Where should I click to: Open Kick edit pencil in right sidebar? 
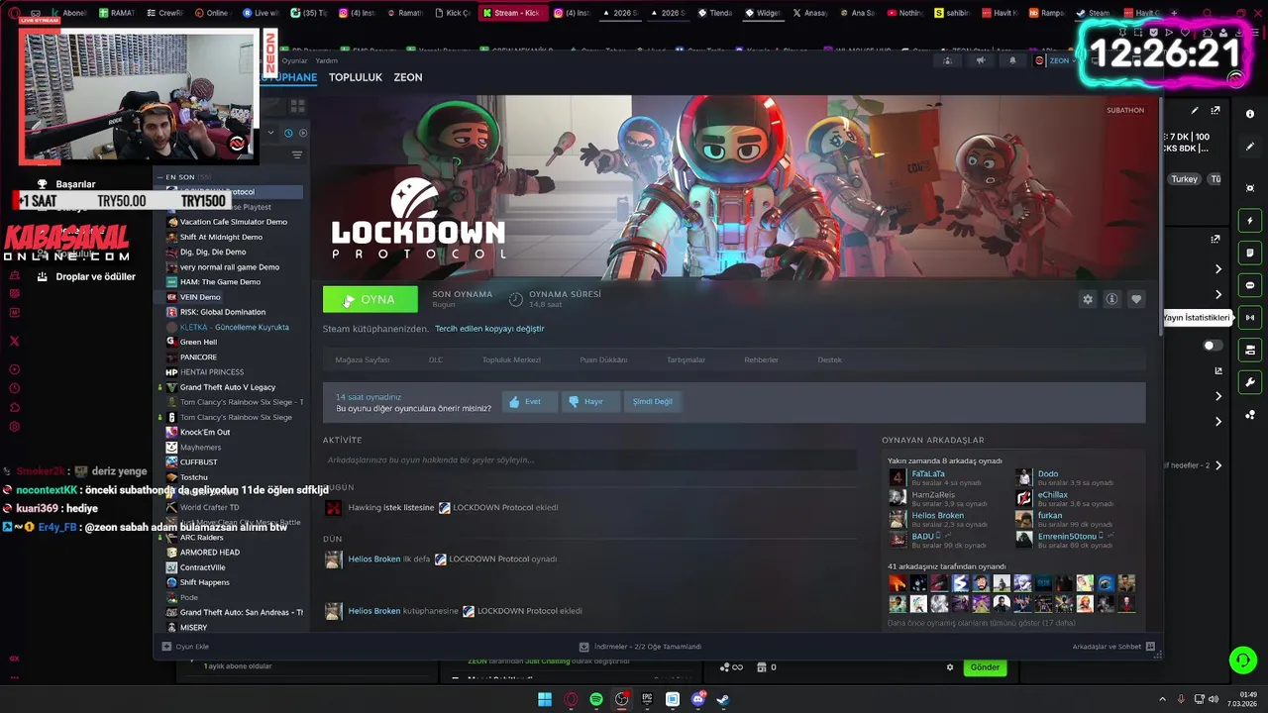coord(1250,147)
